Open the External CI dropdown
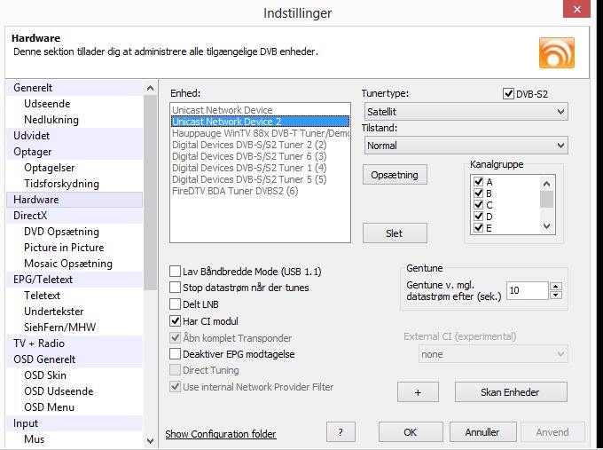Viewport: 603px width, 450px height. 492,354
